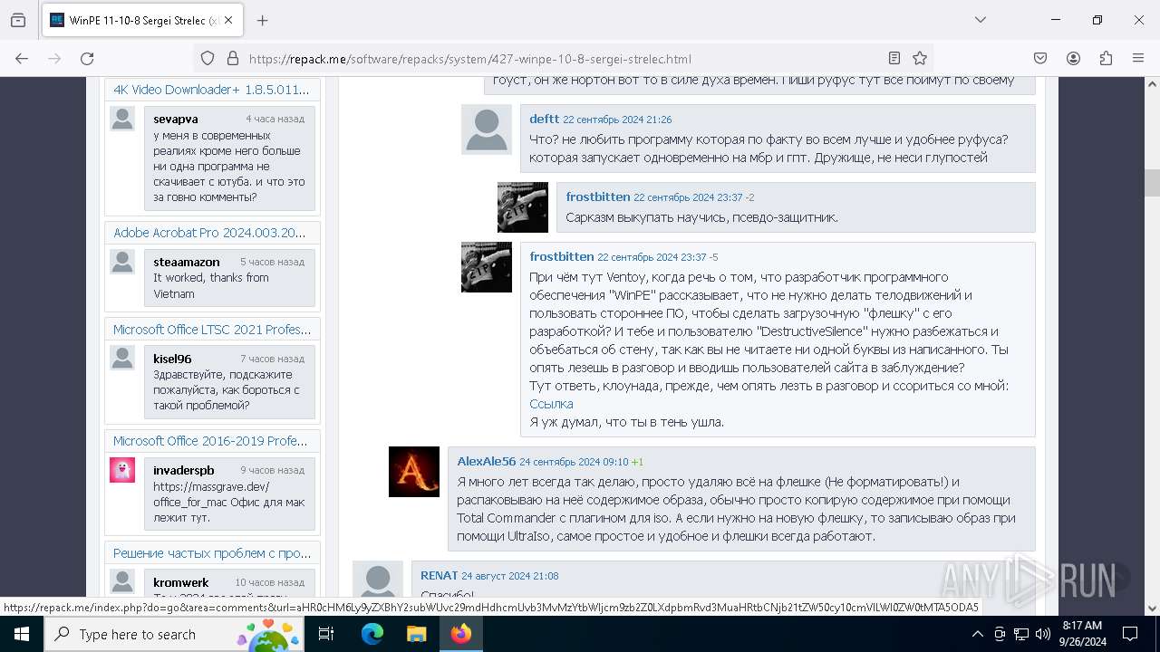Open RENAT commenter profile link
This screenshot has height=652, width=1160.
tap(440, 575)
